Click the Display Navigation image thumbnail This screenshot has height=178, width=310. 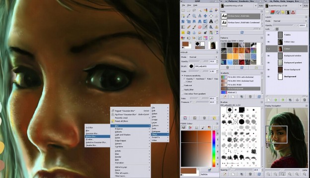pyautogui.click(x=286, y=138)
